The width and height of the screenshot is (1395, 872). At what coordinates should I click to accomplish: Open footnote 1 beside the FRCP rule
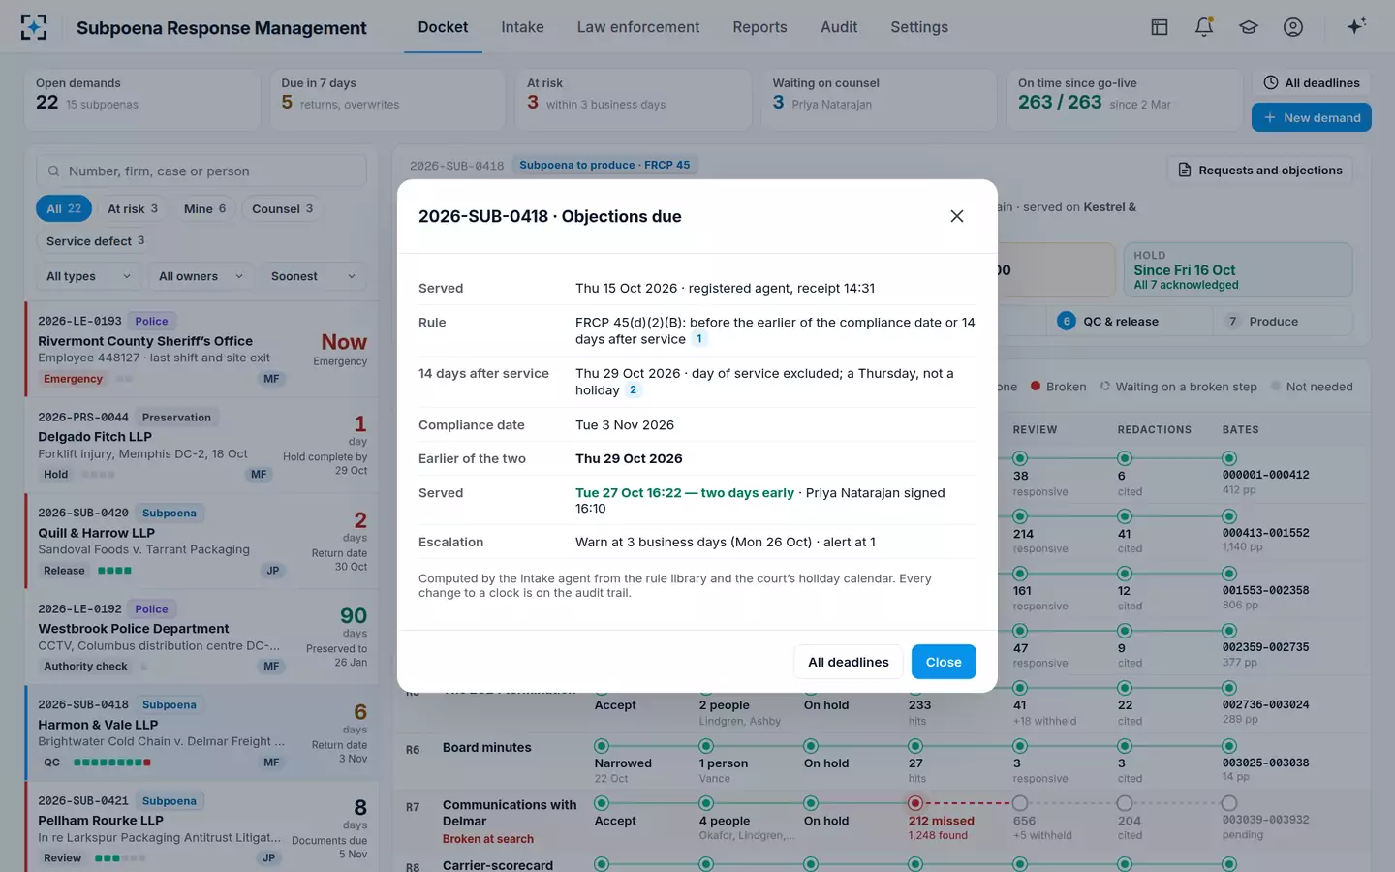[x=699, y=339]
